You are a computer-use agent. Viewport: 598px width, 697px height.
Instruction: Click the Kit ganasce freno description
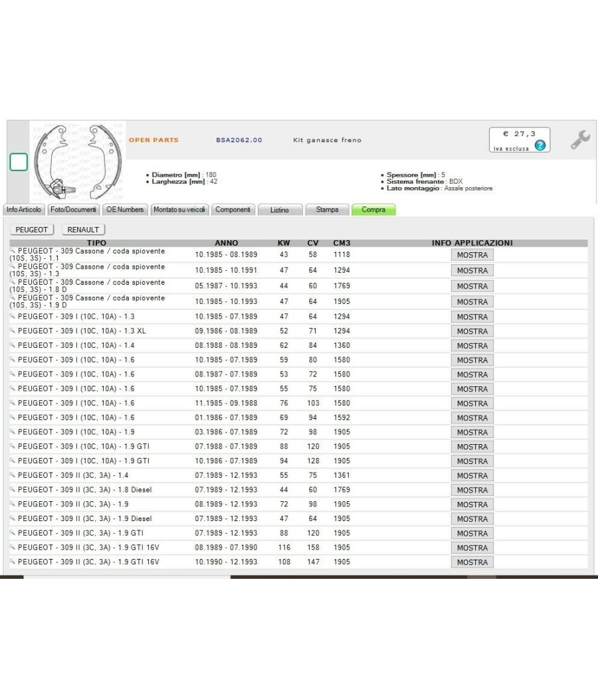(327, 139)
